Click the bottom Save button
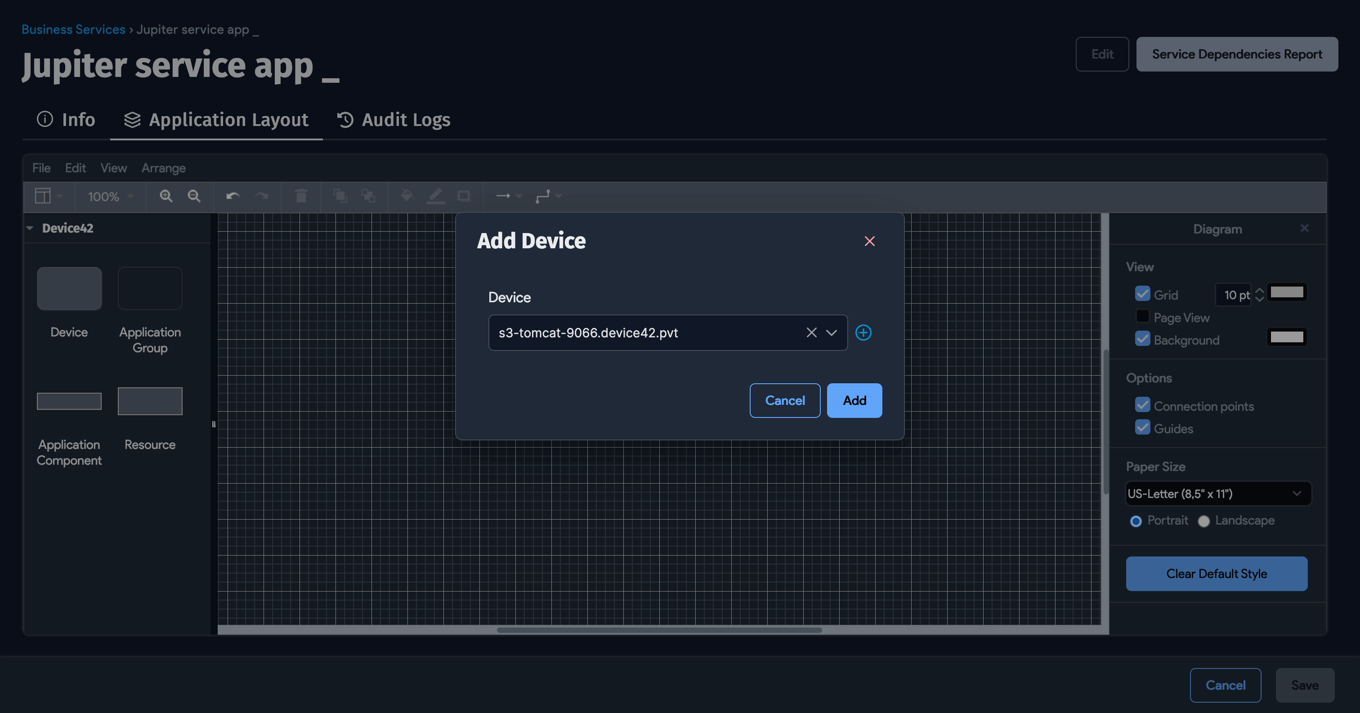The image size is (1360, 713). [x=1305, y=685]
